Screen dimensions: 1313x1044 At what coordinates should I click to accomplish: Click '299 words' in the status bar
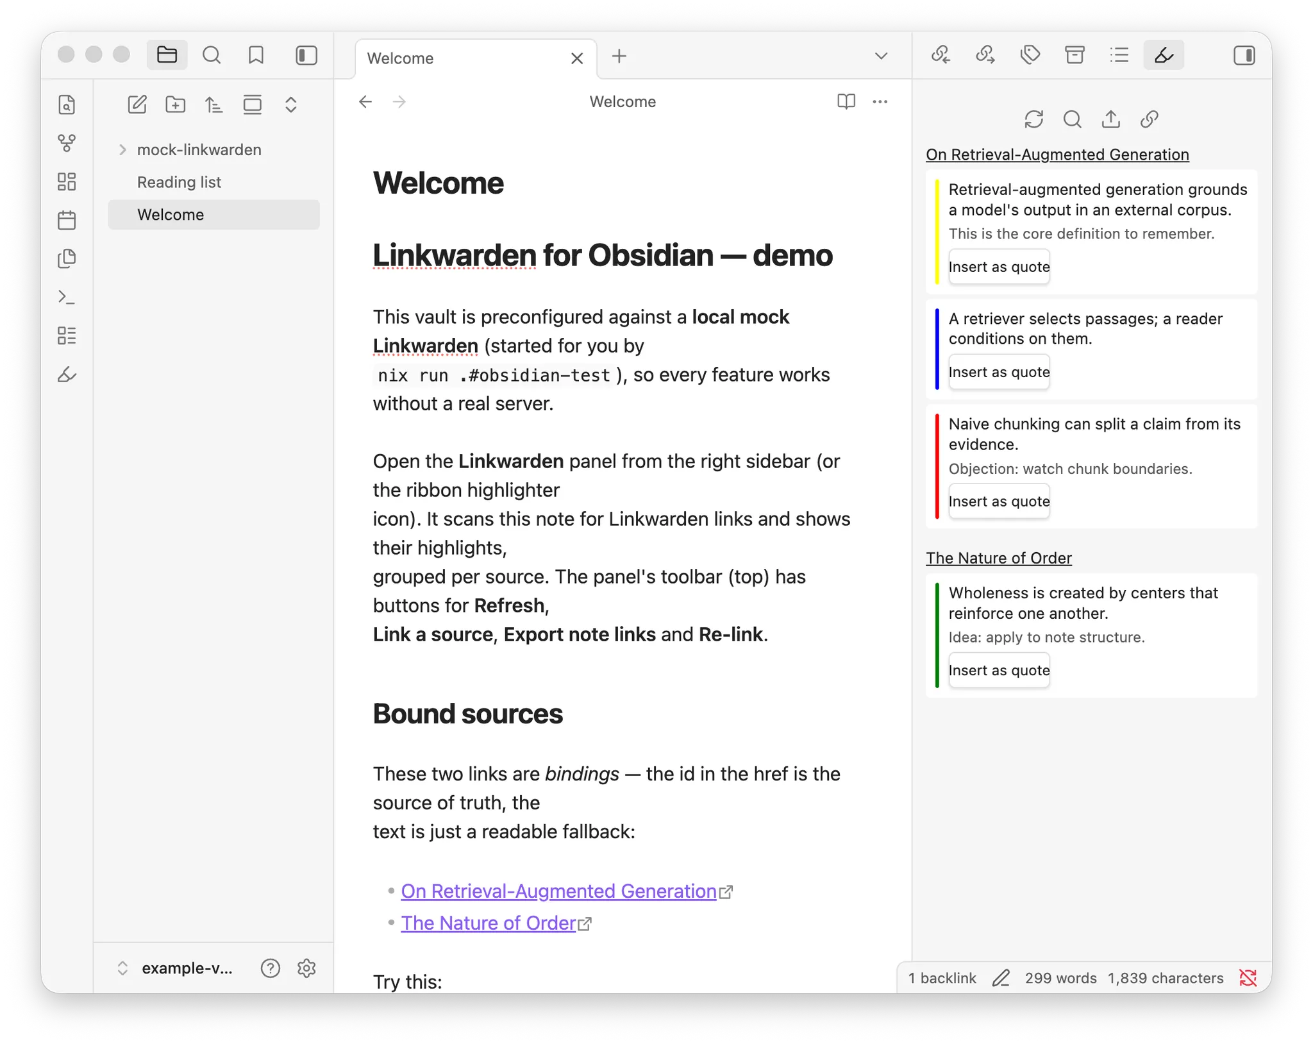1060,979
